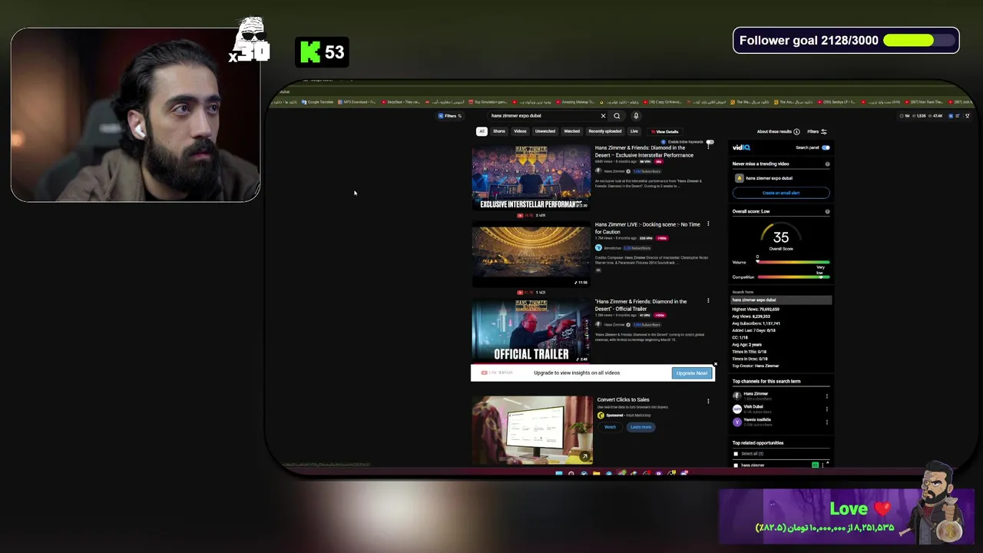Open Hans Zimmer in Top channels list
The image size is (983, 553).
pos(756,394)
